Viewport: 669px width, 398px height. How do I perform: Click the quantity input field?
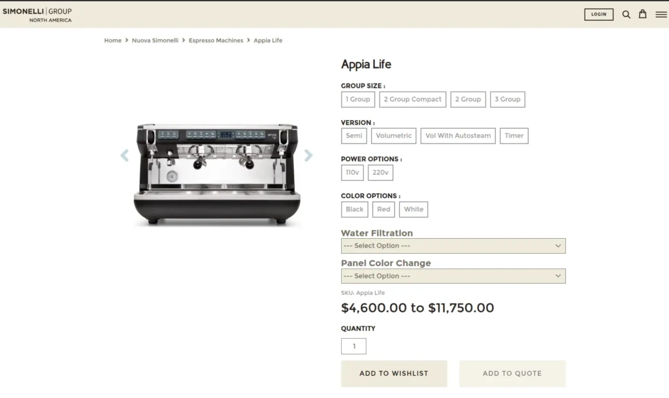coord(353,346)
